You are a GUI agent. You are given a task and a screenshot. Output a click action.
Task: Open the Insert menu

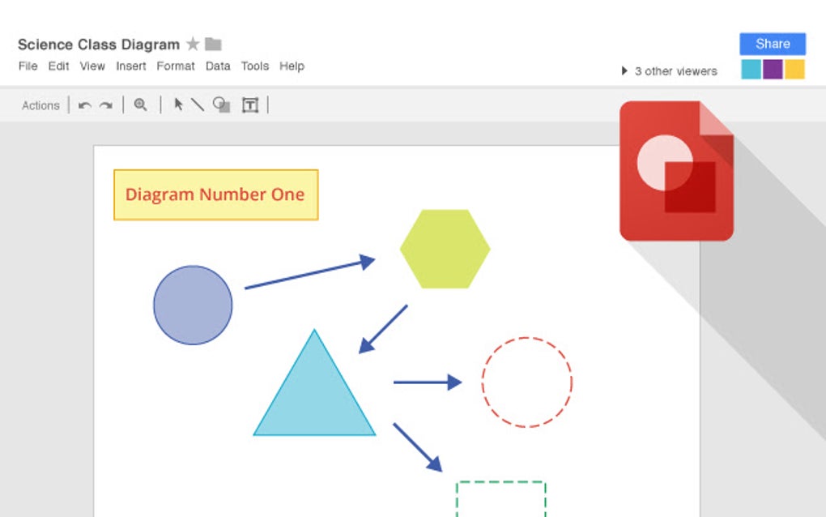point(130,66)
